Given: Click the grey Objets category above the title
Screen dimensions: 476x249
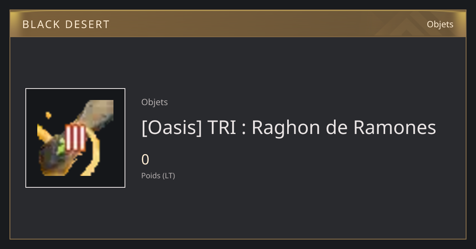Looking at the screenshot, I should [x=154, y=102].
